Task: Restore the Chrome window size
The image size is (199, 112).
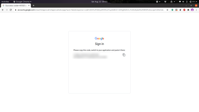Action: pos(191,6)
